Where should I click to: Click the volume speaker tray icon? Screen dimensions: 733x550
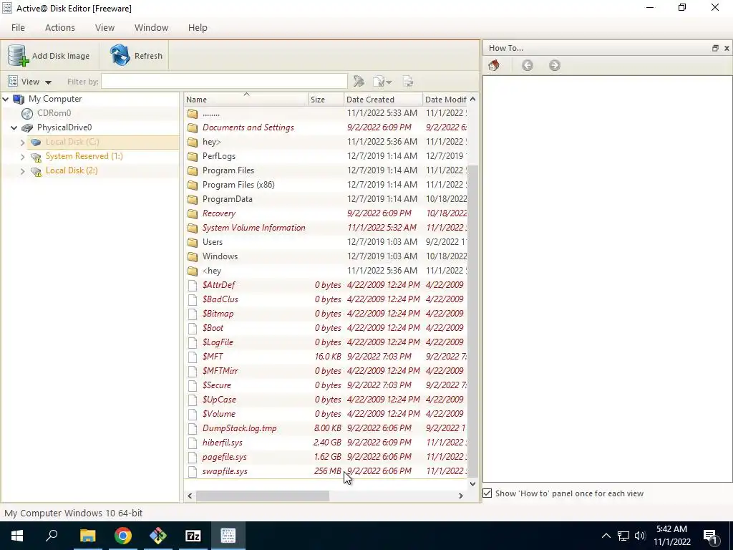pos(640,536)
